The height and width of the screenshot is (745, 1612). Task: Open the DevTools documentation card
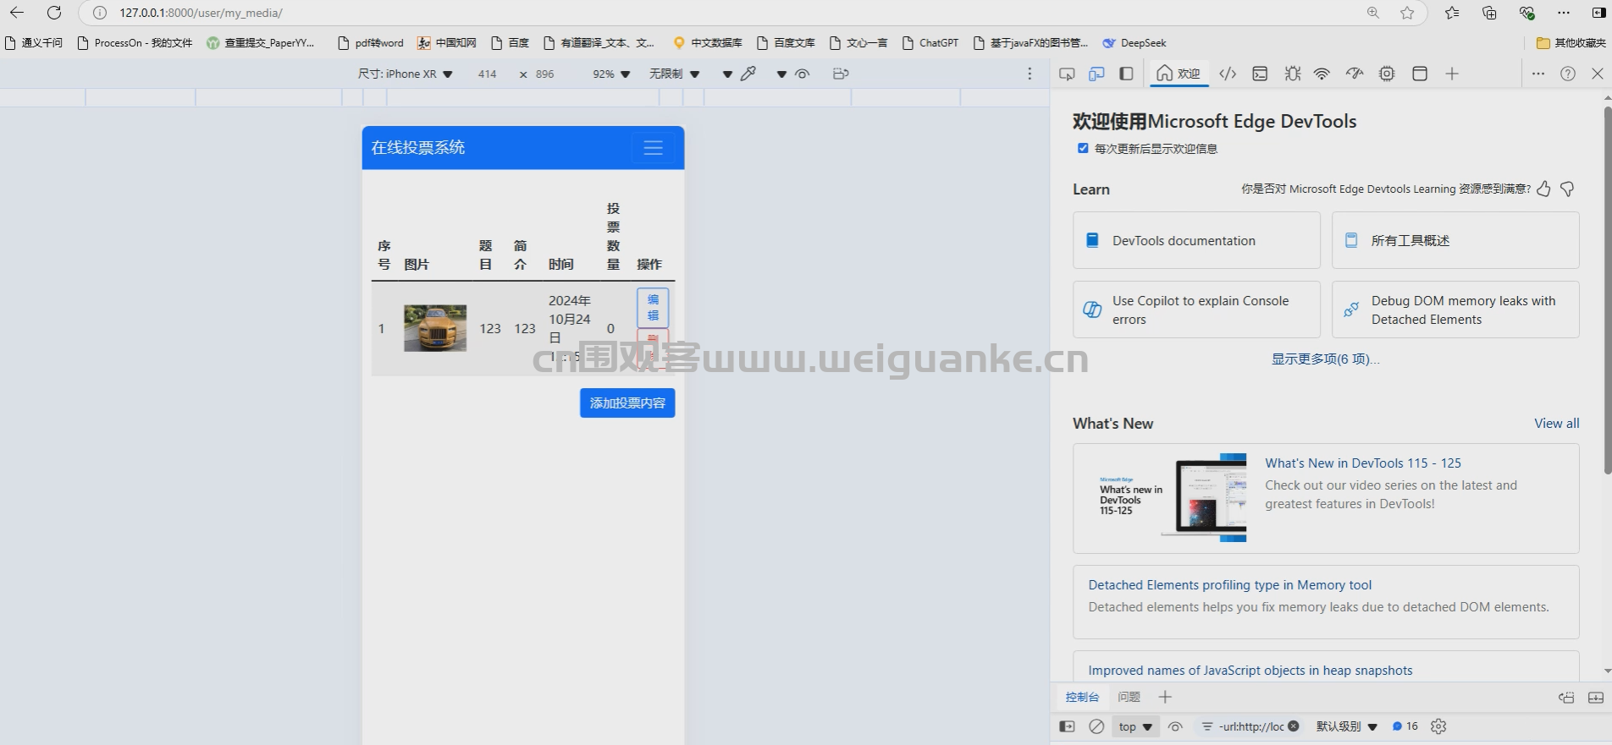(x=1196, y=240)
